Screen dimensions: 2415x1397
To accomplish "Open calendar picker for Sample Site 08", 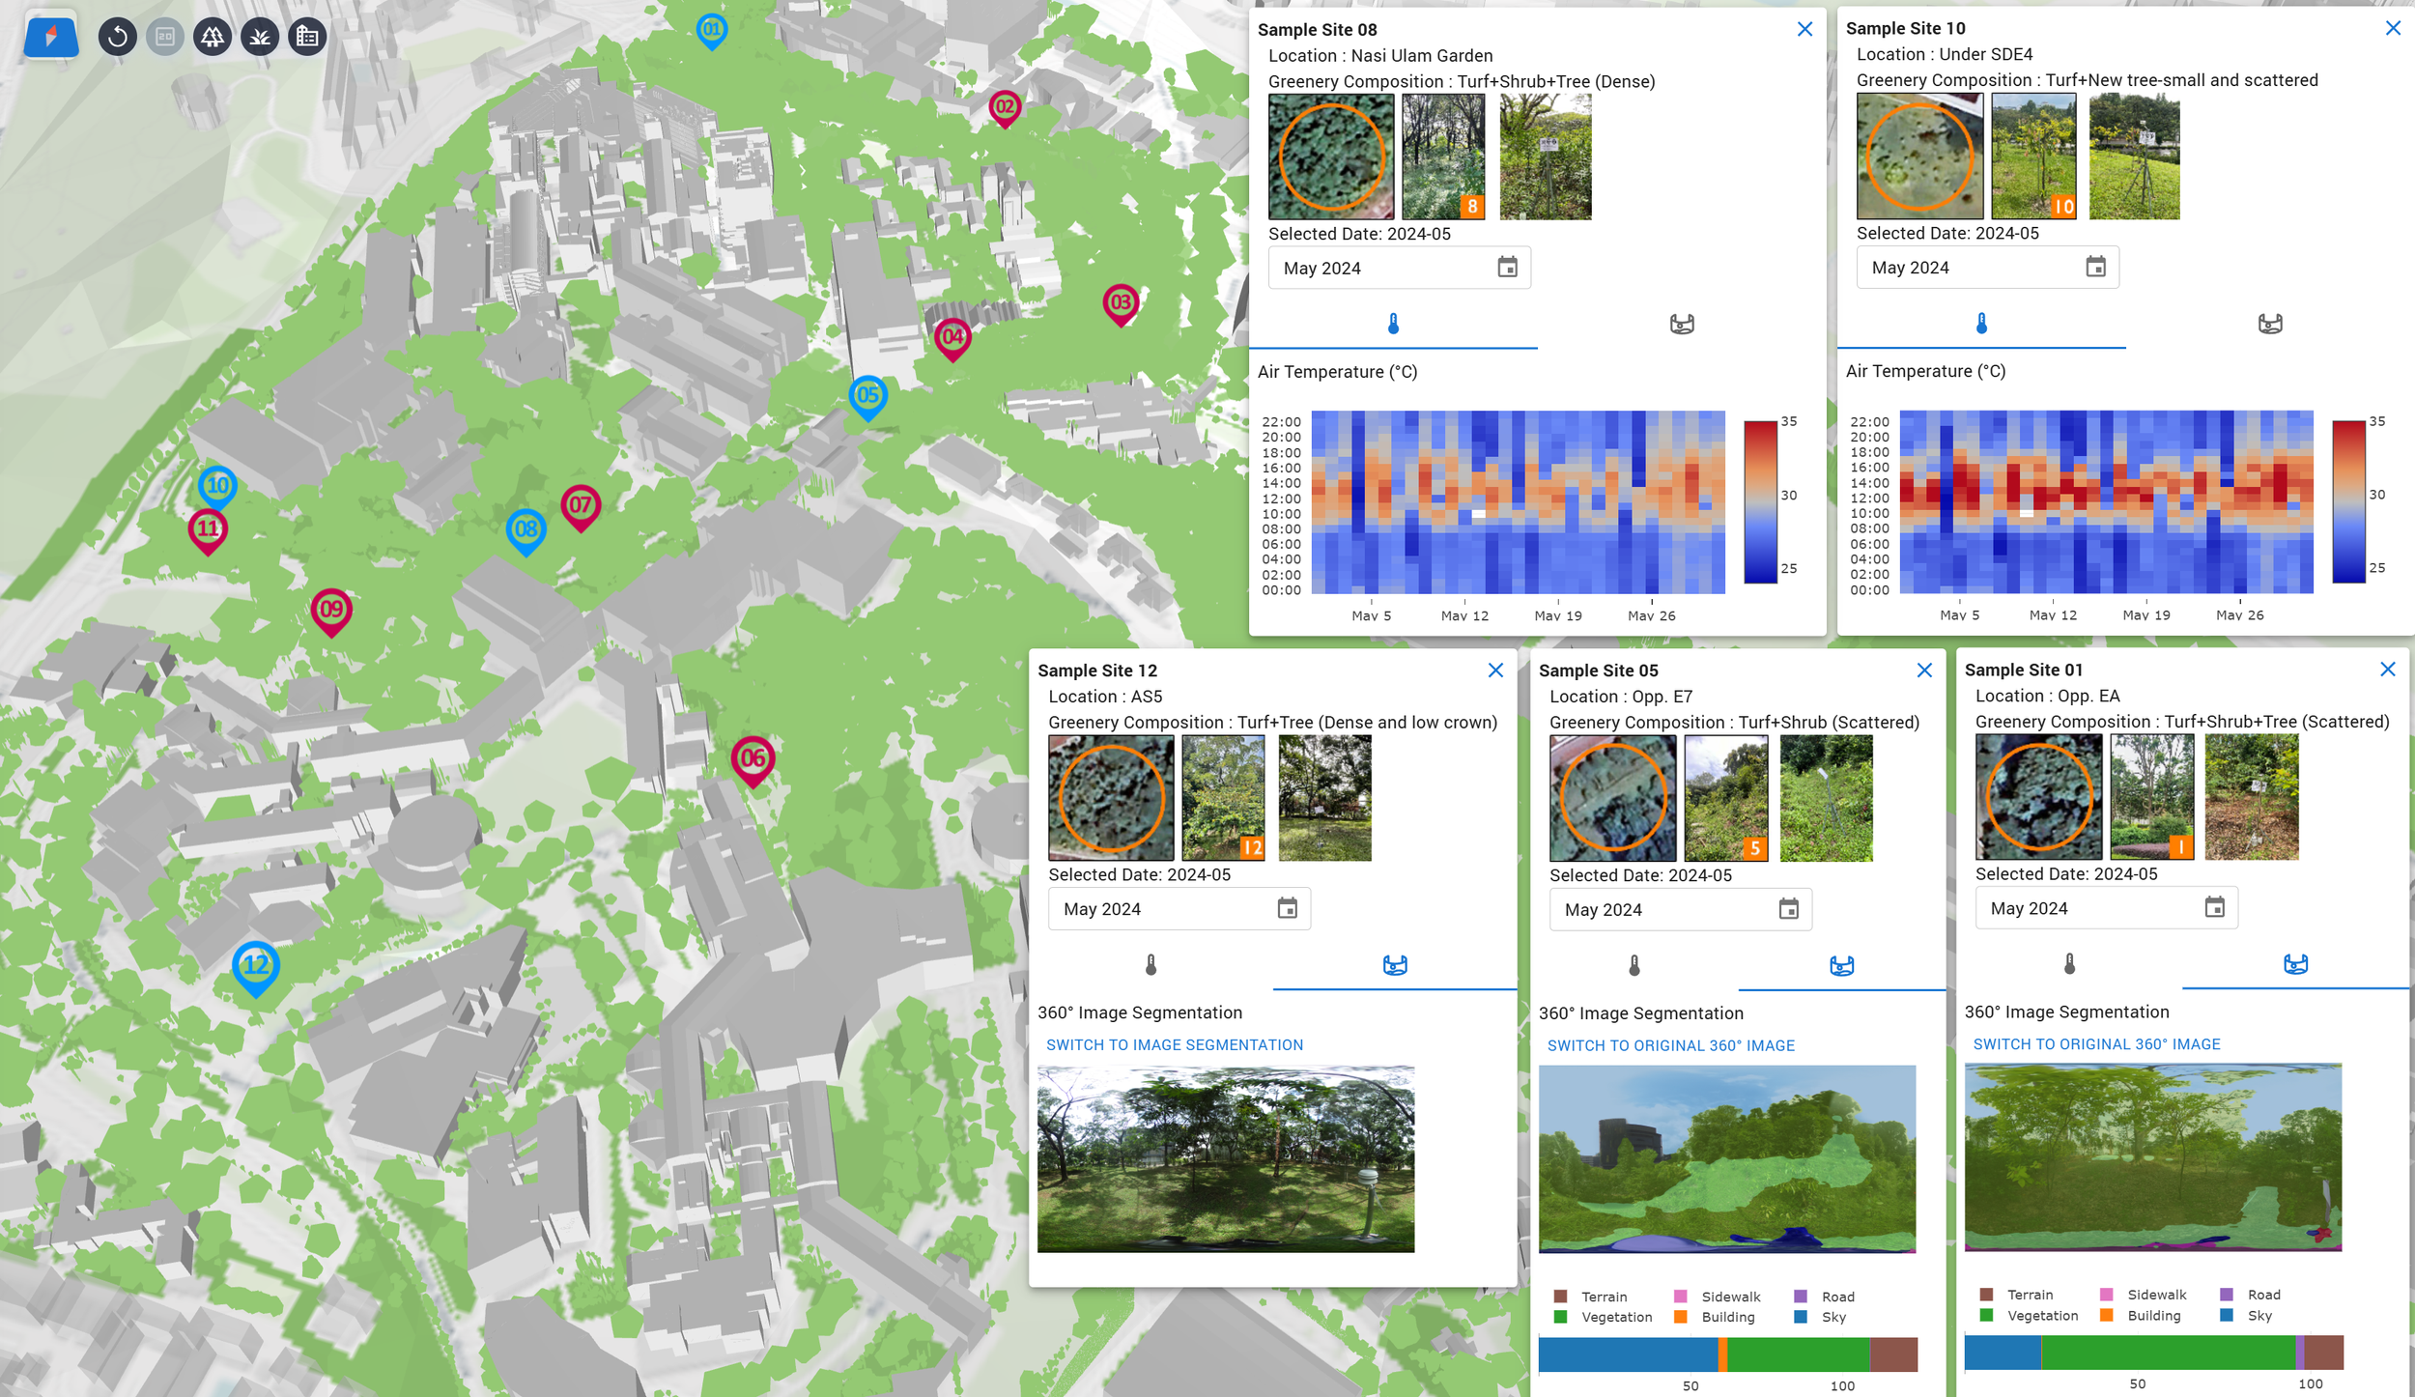I will coord(1507,268).
